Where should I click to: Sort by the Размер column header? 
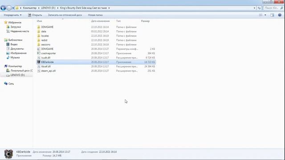click(145, 21)
